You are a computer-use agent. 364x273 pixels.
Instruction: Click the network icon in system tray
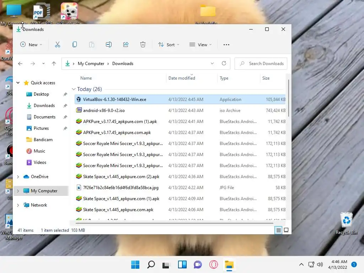click(311, 264)
